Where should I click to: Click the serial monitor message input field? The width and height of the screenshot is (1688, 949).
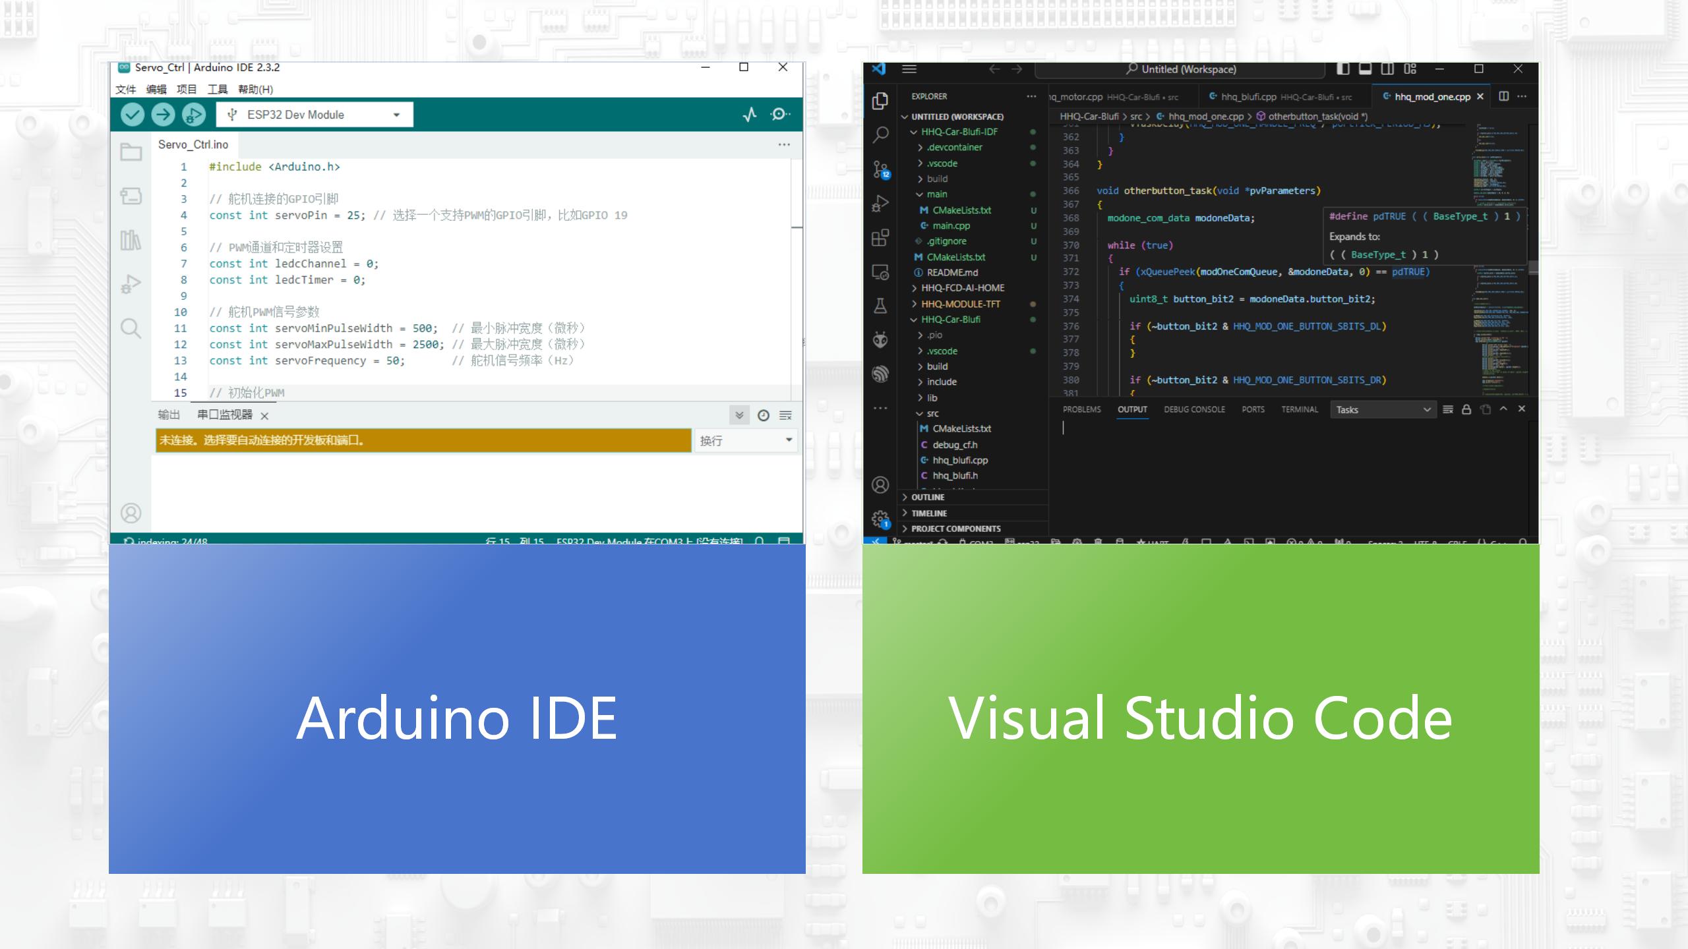coord(423,440)
